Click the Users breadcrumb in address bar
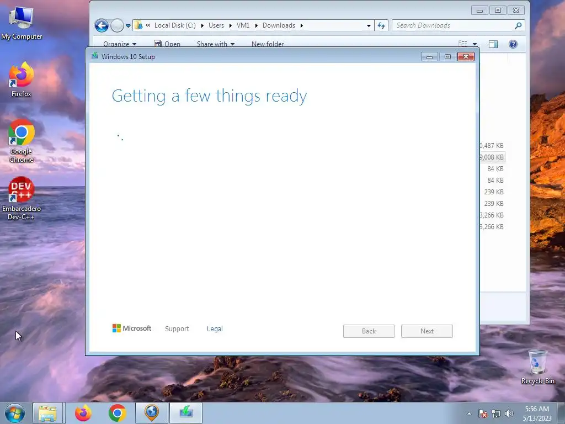This screenshot has height=424, width=565. [x=216, y=25]
